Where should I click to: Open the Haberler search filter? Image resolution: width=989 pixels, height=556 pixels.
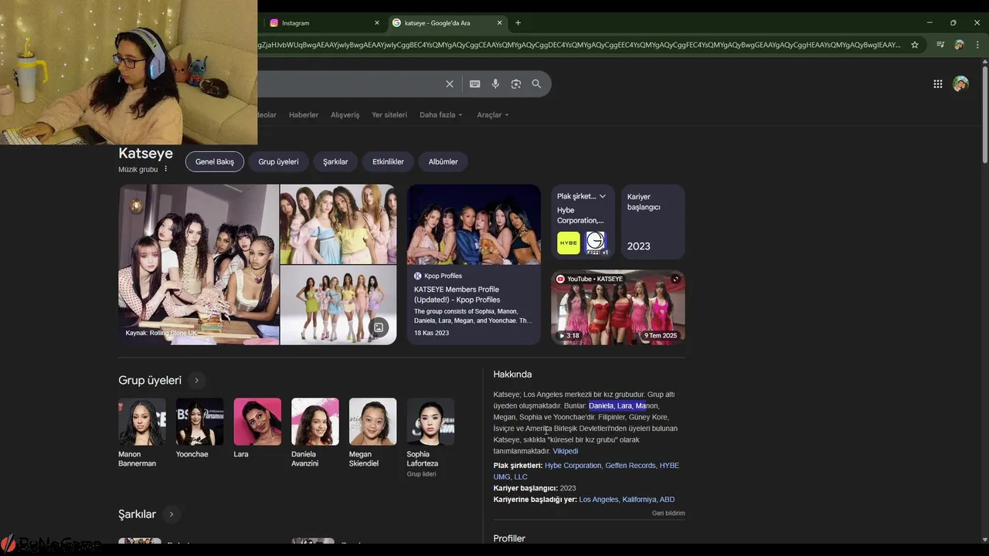(304, 115)
